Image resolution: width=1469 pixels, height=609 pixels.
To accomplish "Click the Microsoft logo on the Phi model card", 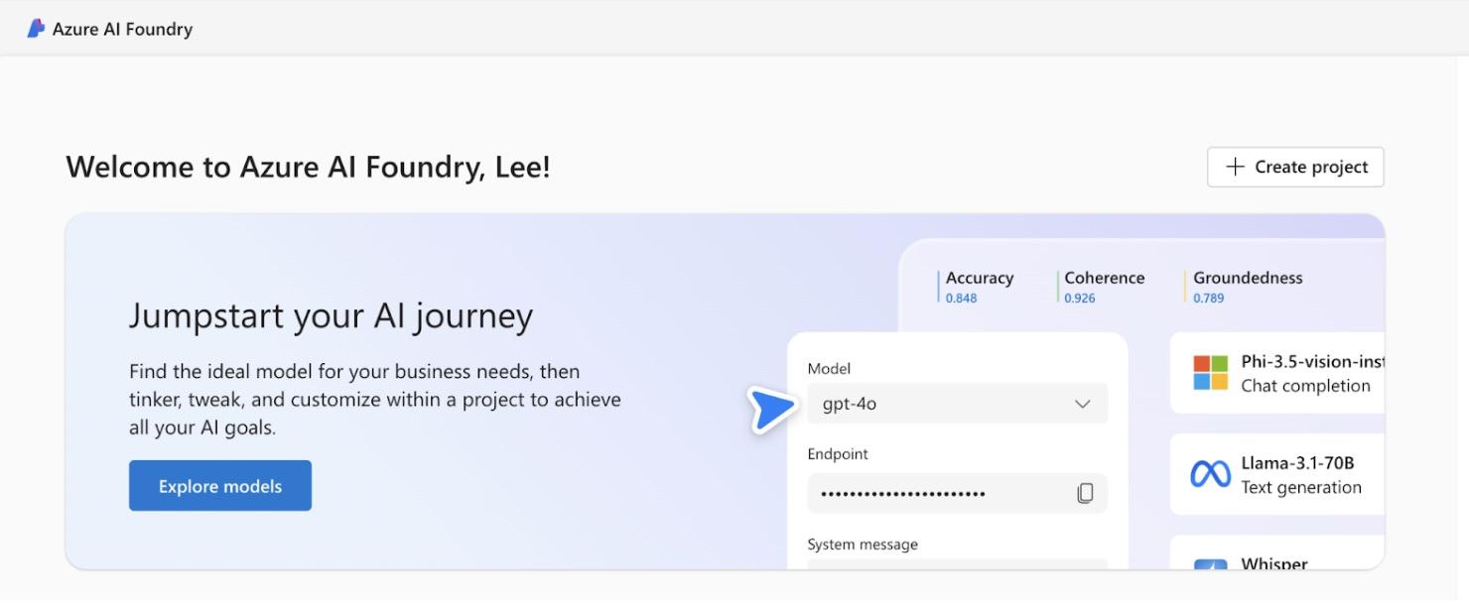I will click(1212, 372).
